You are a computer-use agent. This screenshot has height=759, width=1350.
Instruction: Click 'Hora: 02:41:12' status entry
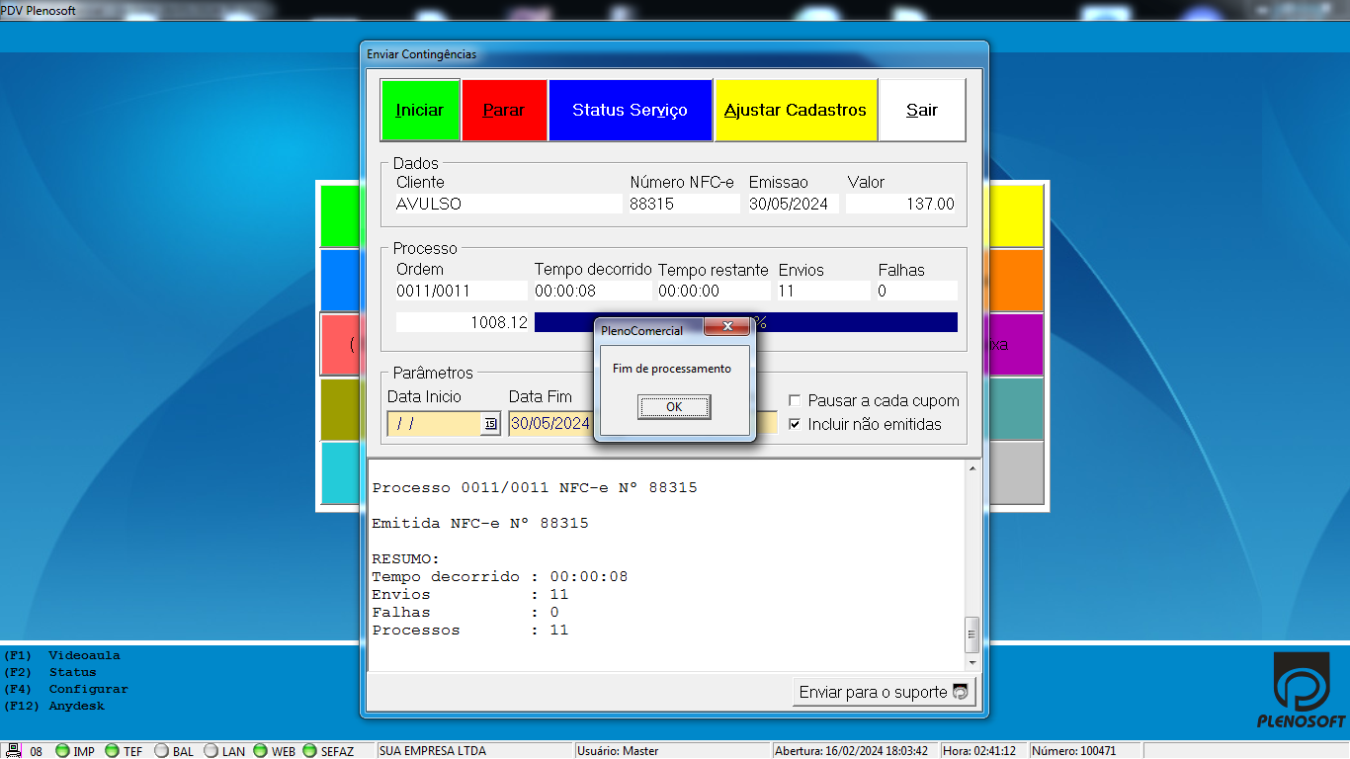tap(980, 751)
